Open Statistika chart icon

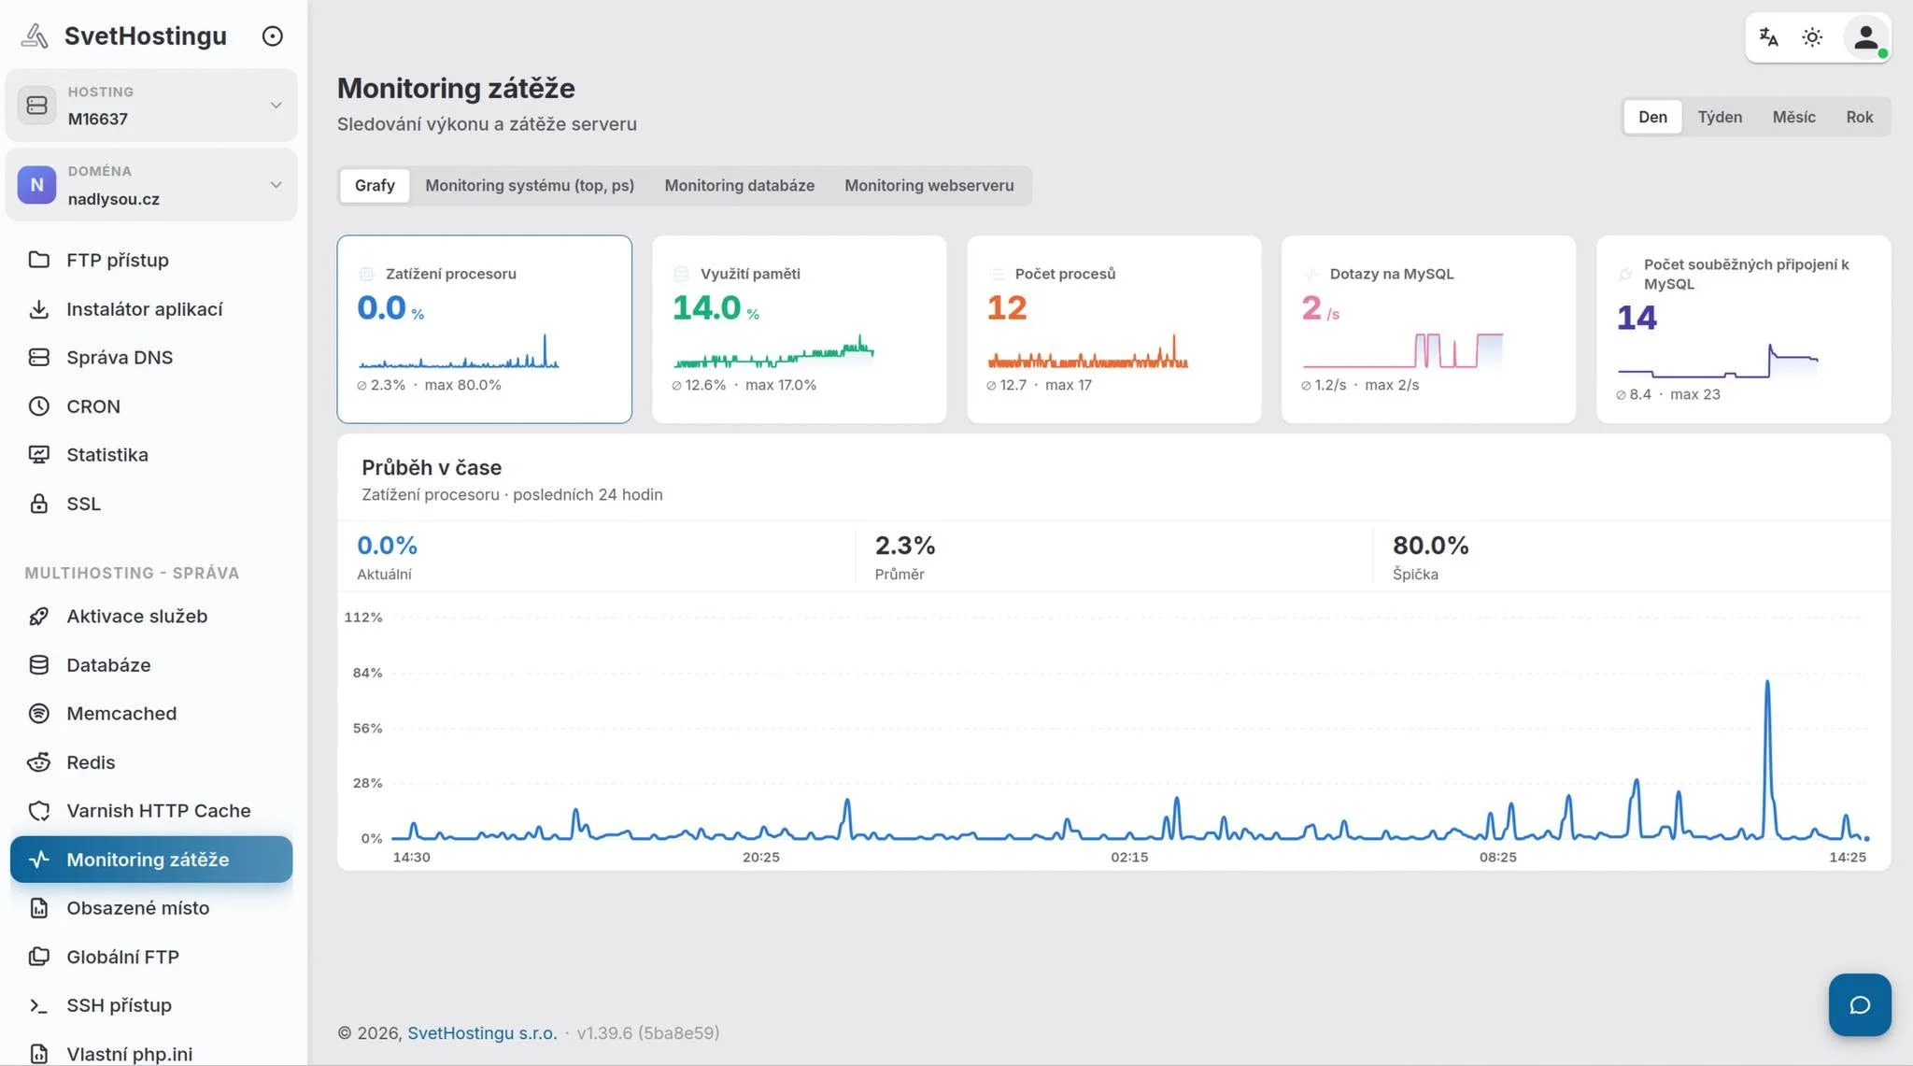tap(38, 455)
